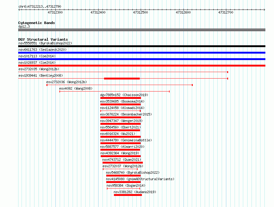The width and height of the screenshot is (274, 207).
Task: Click blue bar under nsv1017113 label
Action: coord(142,59)
